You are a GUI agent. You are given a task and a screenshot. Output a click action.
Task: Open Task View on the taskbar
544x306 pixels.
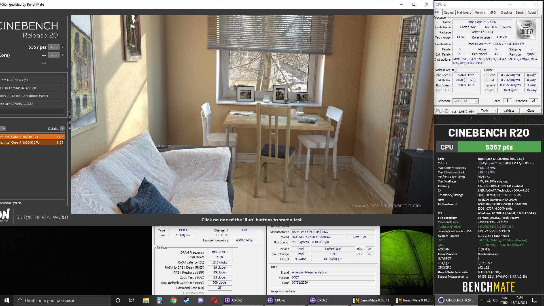131,300
